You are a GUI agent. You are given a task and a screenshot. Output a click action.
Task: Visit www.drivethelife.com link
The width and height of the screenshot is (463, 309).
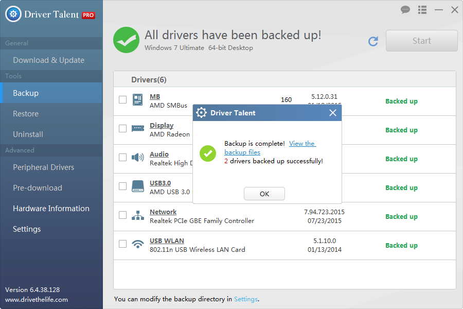point(37,300)
